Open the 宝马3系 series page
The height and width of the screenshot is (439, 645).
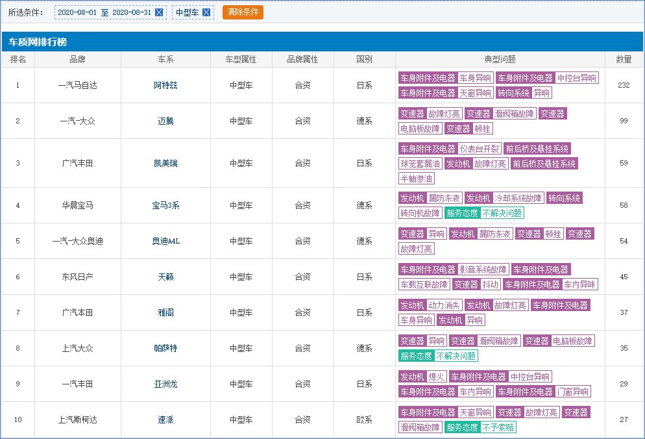pyautogui.click(x=165, y=205)
